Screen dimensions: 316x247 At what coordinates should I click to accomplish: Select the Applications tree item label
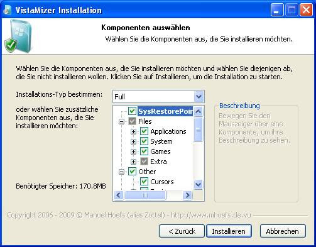(168, 131)
